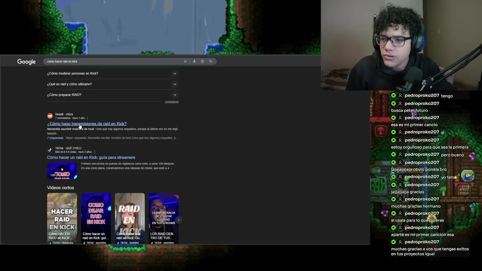
Task: Click the Reddit favicon icon
Action: click(x=50, y=116)
